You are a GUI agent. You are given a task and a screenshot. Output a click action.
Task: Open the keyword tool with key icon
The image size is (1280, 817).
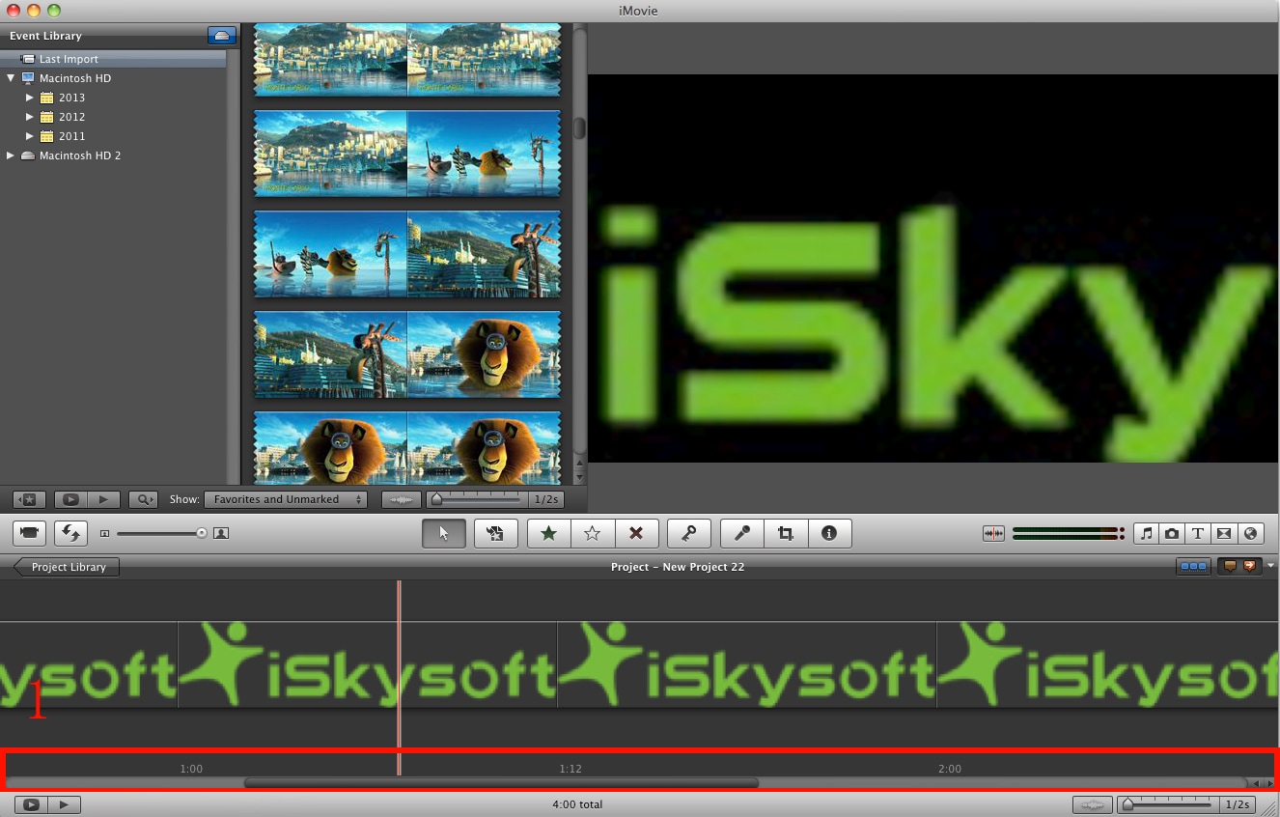point(689,533)
